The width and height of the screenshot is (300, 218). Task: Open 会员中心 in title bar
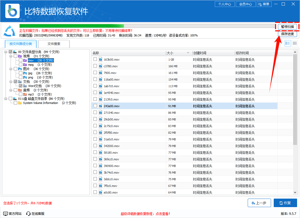246,4
